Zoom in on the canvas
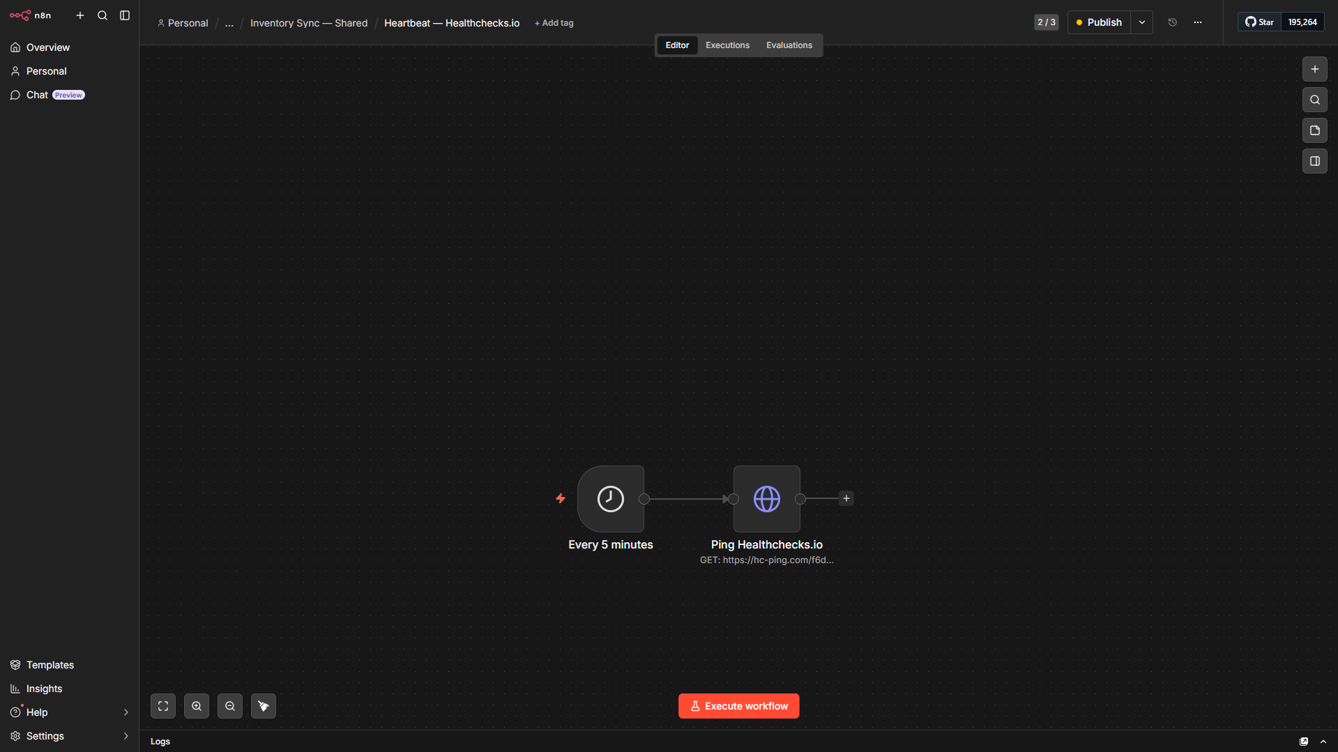 [x=197, y=706]
